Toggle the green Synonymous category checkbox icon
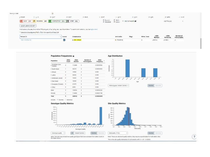210x157 pixels. [x=50, y=21]
